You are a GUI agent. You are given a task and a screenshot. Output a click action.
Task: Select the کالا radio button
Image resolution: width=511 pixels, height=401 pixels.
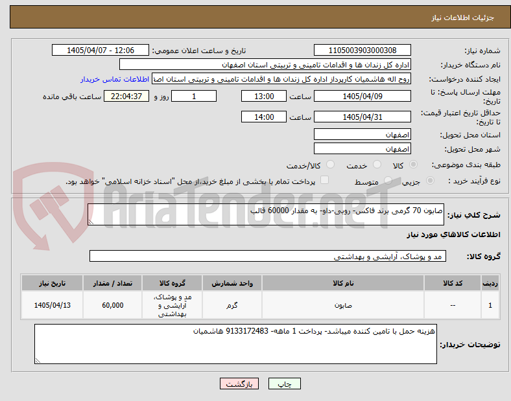[413, 165]
